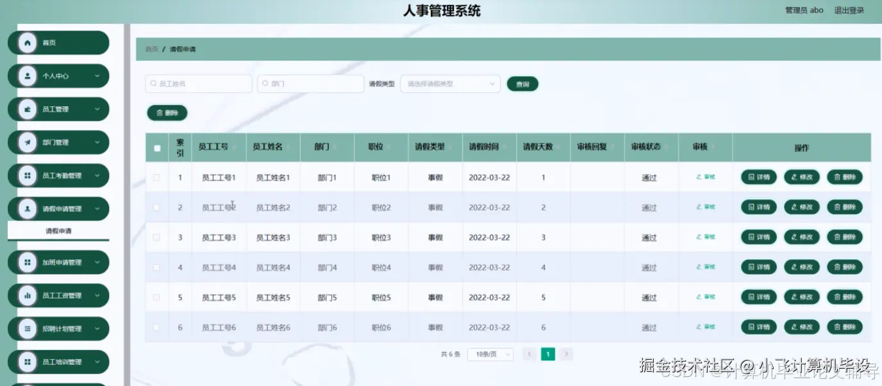The height and width of the screenshot is (386, 882).
Task: Click the home icon in sidebar
Action: (27, 43)
